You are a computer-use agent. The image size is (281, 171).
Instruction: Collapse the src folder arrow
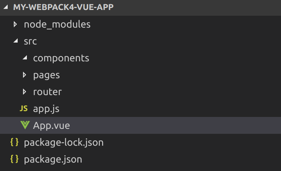pyautogui.click(x=16, y=41)
